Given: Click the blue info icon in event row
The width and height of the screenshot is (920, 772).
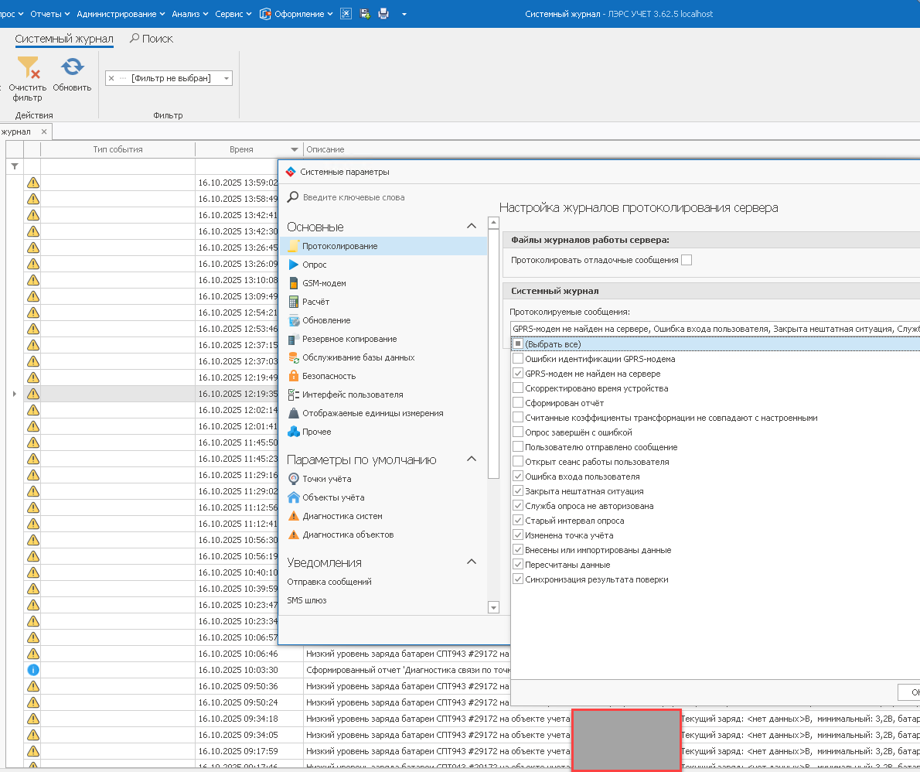Looking at the screenshot, I should point(32,670).
